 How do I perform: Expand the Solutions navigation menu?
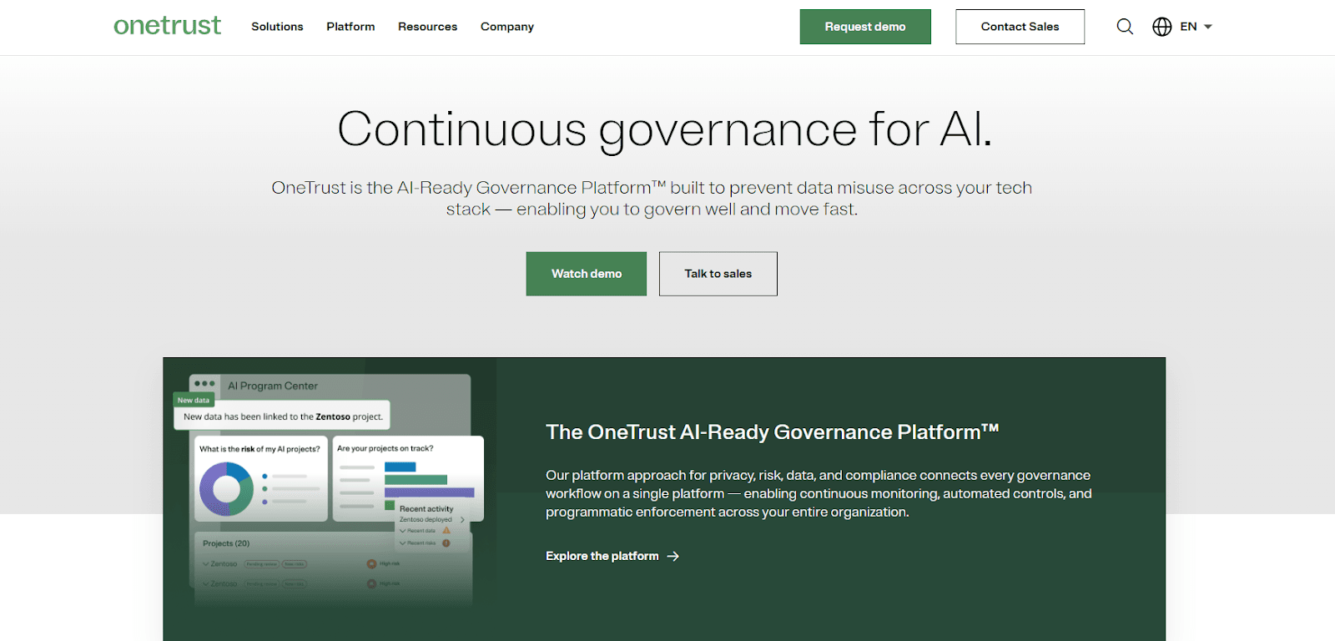pyautogui.click(x=277, y=27)
